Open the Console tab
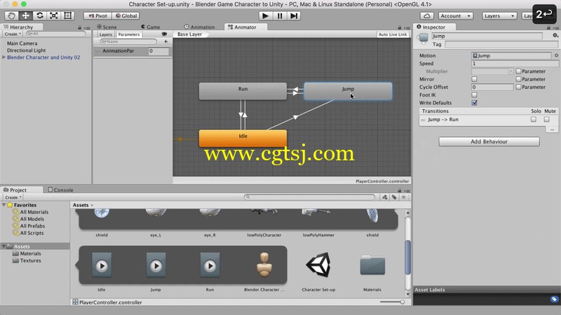 [60, 190]
